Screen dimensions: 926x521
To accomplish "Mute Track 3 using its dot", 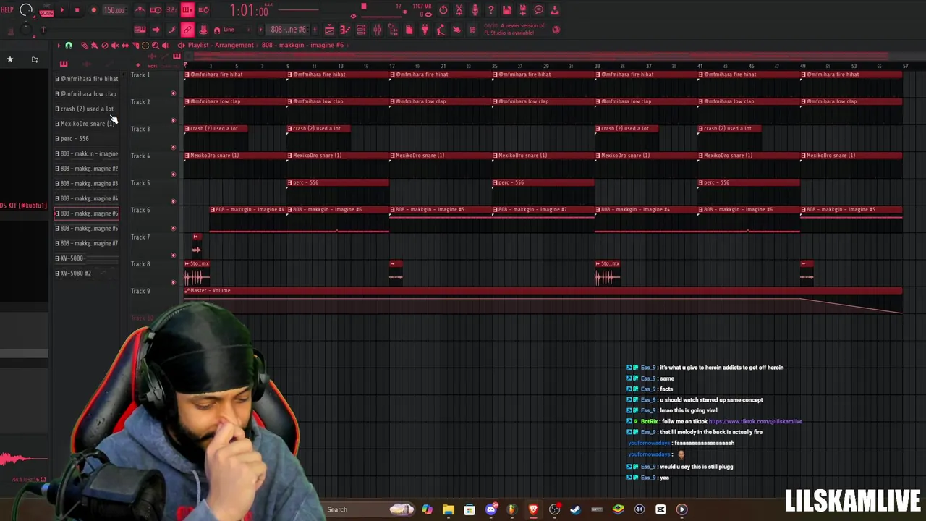I will 173,147.
